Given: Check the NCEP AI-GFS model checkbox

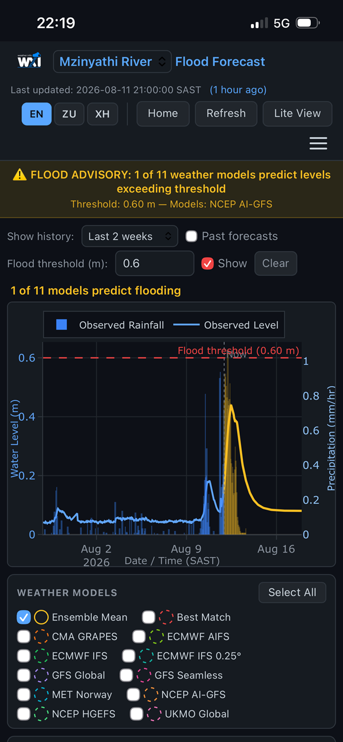Looking at the screenshot, I should (x=134, y=694).
